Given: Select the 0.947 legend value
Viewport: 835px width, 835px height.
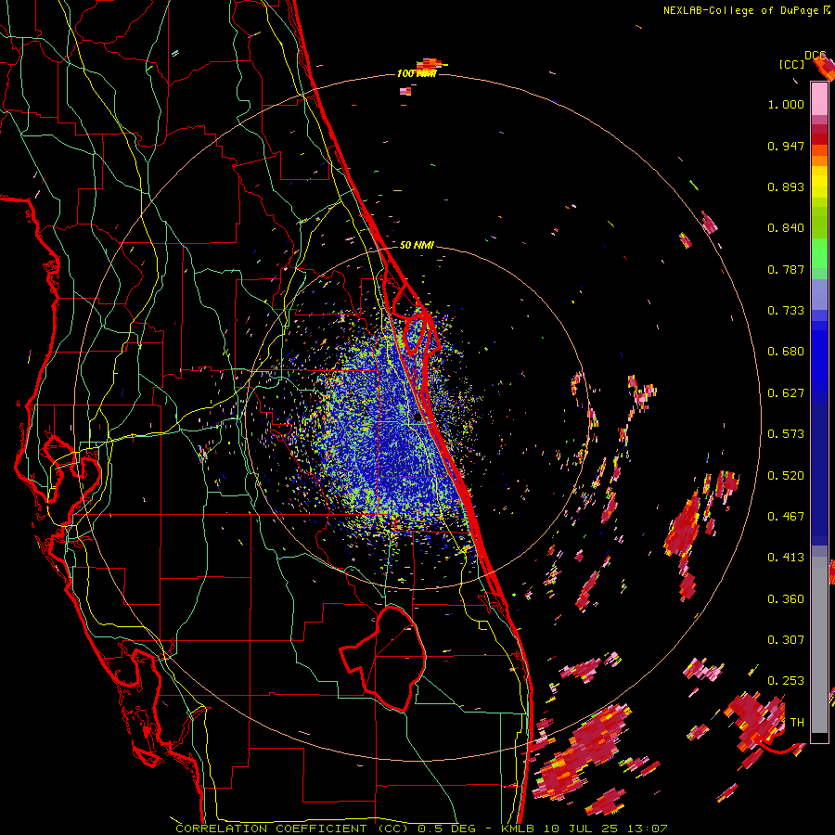Looking at the screenshot, I should (x=786, y=146).
